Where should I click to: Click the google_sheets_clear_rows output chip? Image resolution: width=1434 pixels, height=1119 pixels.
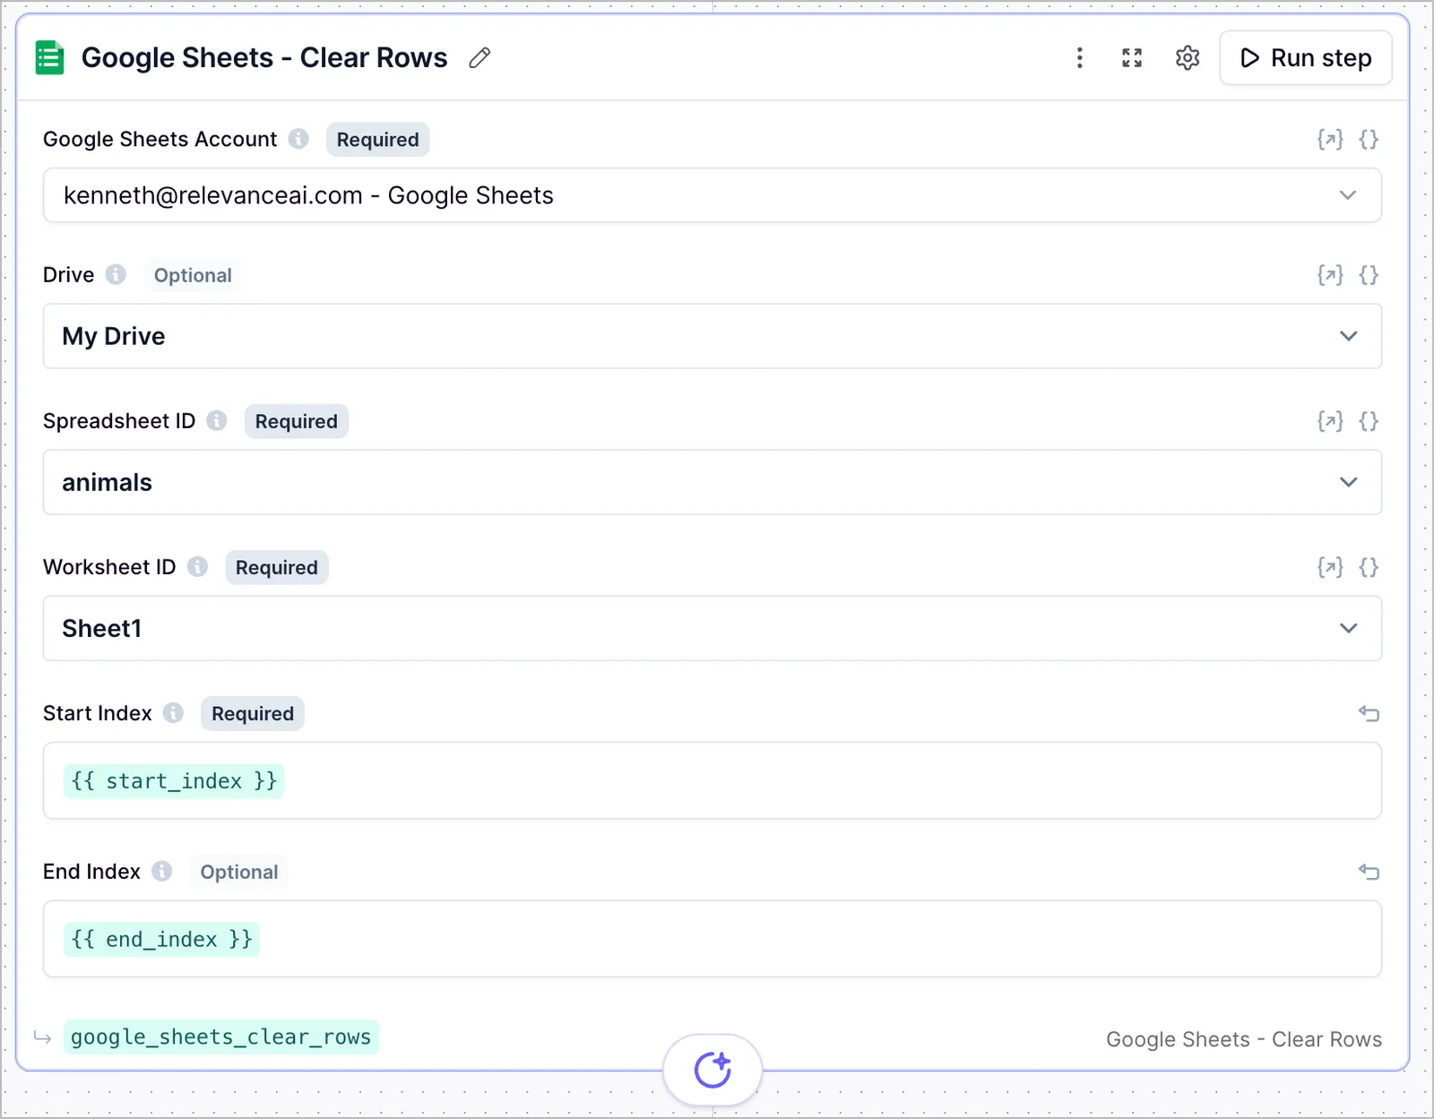[x=221, y=1037]
